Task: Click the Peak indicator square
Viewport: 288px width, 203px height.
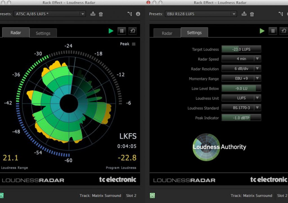Action: (134, 44)
